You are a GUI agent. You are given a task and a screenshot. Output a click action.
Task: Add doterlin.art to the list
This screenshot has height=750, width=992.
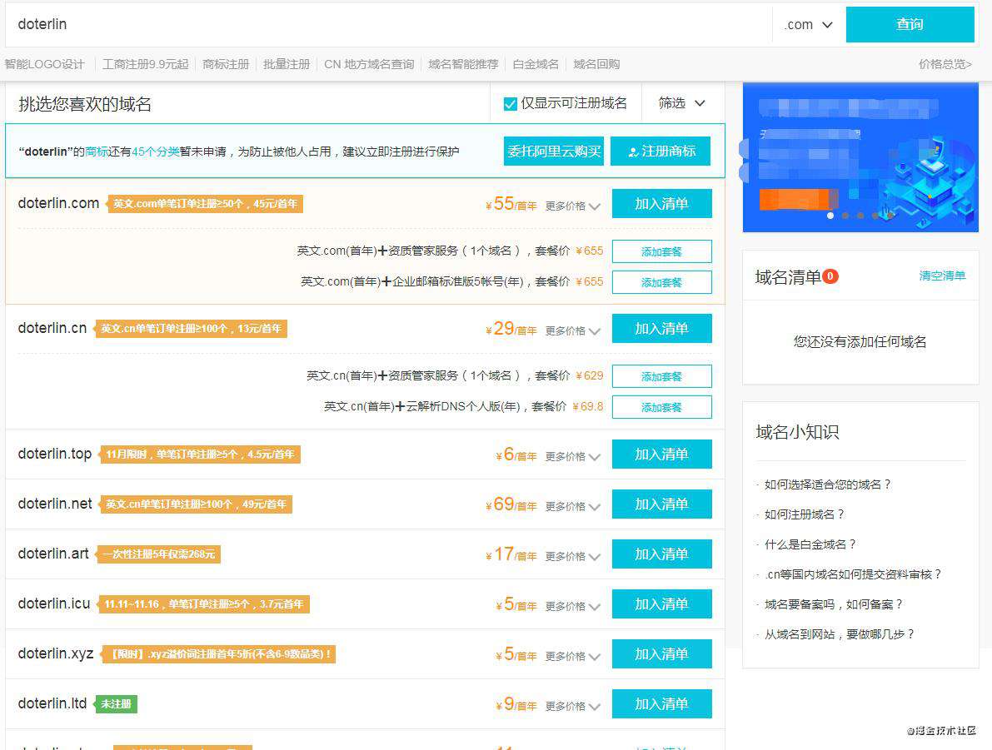click(662, 554)
